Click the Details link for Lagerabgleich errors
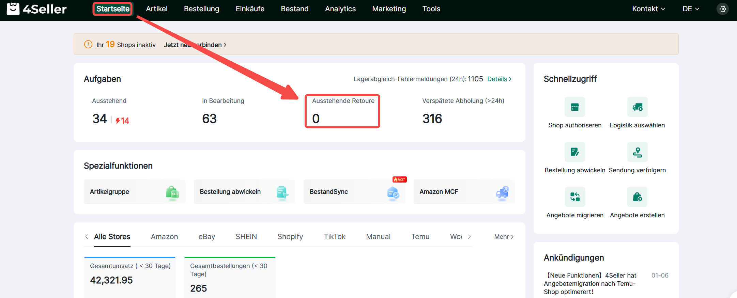 tap(499, 79)
